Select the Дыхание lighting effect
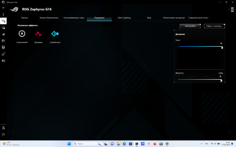This screenshot has height=147, width=236. click(39, 36)
